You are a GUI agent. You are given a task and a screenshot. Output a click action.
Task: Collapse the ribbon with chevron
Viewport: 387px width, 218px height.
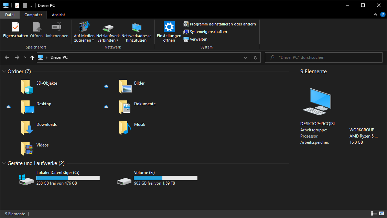[x=375, y=14]
